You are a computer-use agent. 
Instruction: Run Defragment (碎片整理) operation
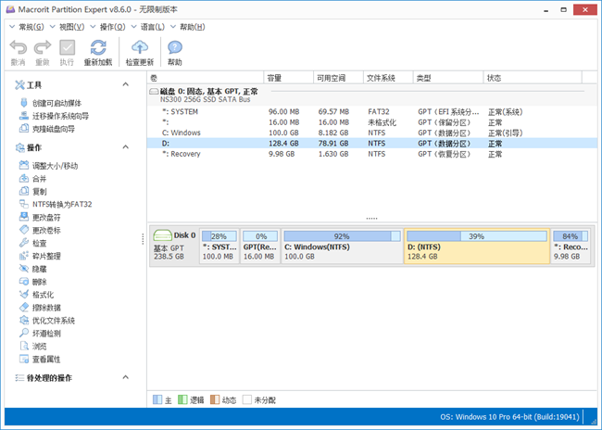coord(41,256)
